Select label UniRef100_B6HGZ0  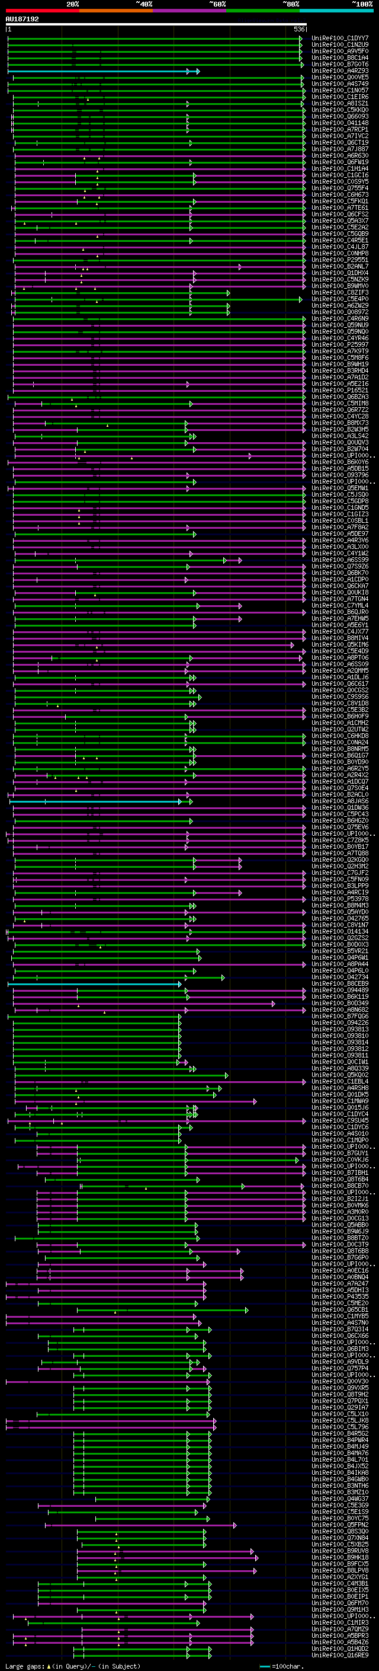coord(339,820)
